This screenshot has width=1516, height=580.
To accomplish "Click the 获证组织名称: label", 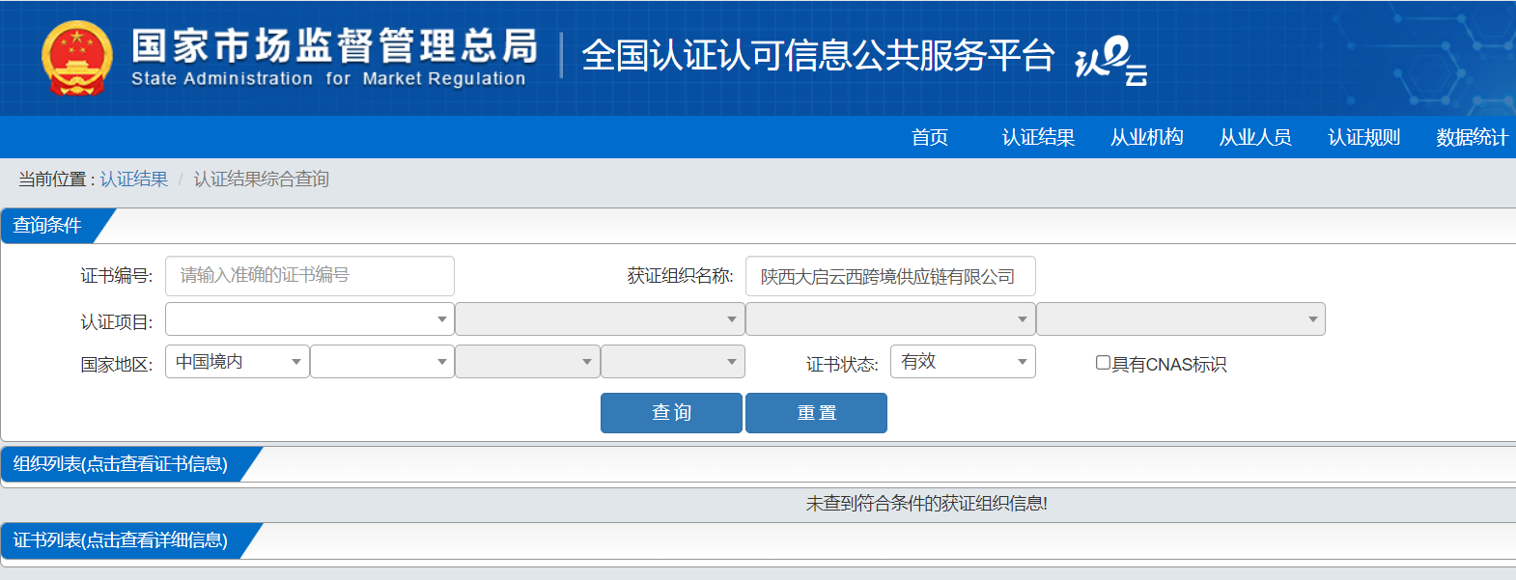I will point(680,276).
